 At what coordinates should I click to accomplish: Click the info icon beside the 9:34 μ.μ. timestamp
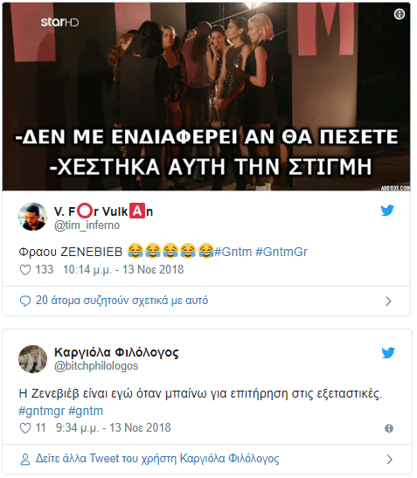(389, 428)
